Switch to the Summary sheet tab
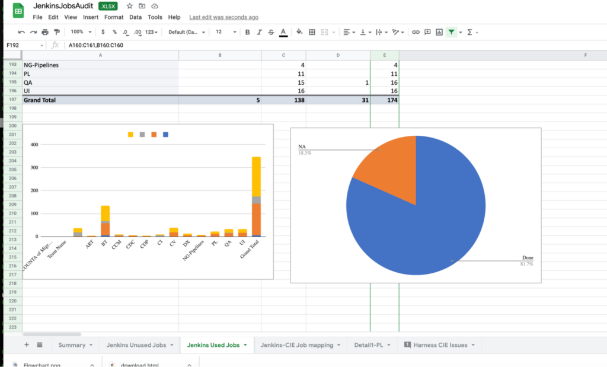Viewport: 607px width, 367px height. click(x=75, y=345)
